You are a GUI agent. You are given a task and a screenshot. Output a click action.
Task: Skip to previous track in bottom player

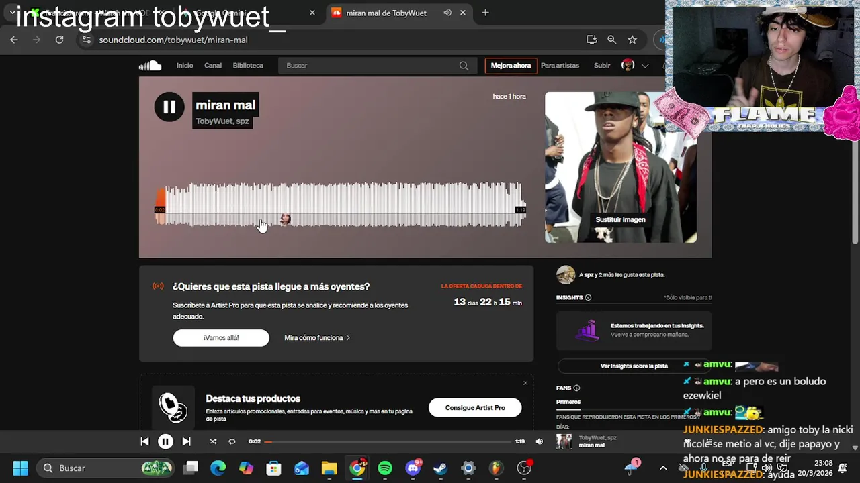[144, 441]
